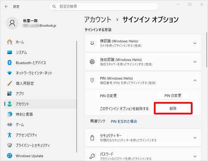Open the アプリ category
Screen dimensions: 208x161
tap(40, 94)
